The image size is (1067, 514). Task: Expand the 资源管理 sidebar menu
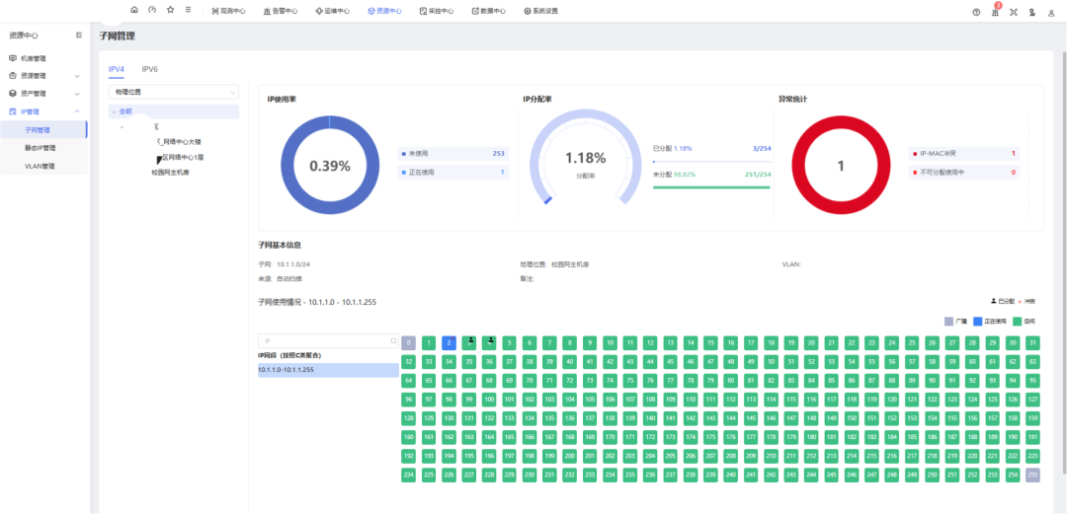click(78, 76)
